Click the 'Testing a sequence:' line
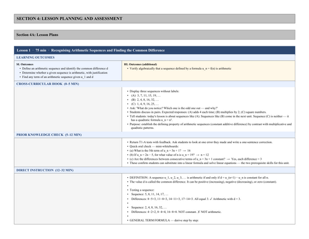This screenshot has height=239, width=309. [x=142, y=190]
